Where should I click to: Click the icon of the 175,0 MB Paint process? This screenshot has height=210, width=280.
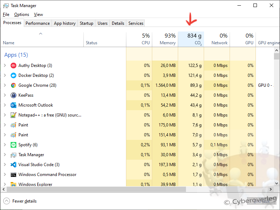coord(13,125)
